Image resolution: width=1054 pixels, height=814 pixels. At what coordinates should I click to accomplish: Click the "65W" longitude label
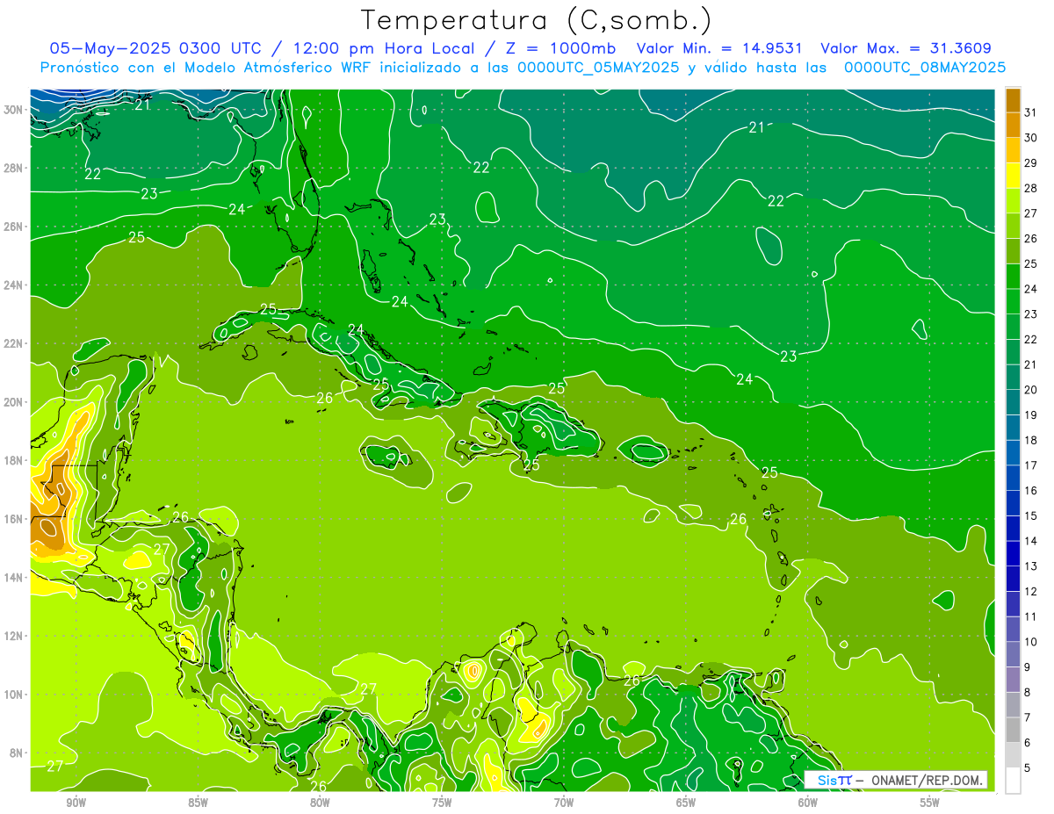(686, 803)
